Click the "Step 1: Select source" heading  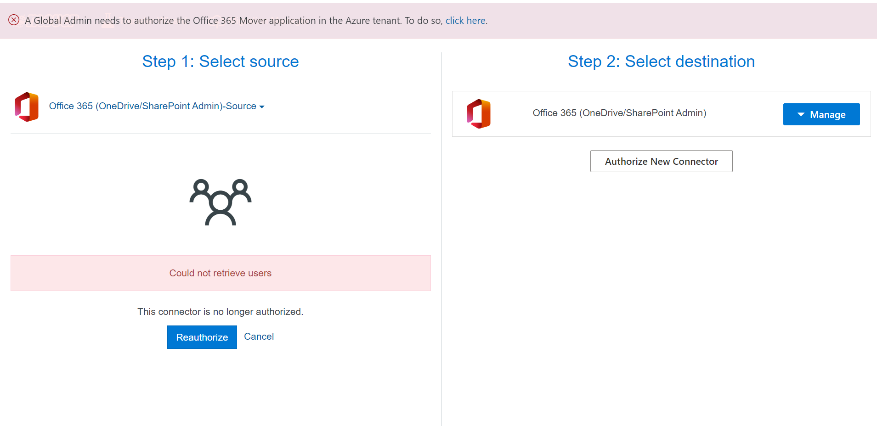(x=221, y=62)
